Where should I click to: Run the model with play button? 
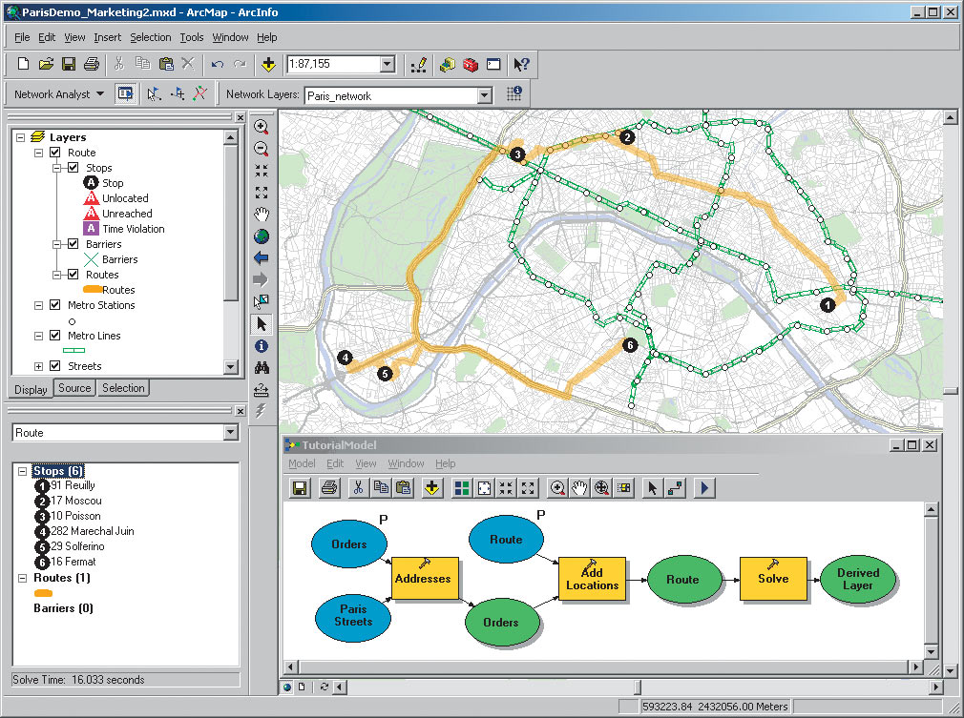pyautogui.click(x=704, y=488)
